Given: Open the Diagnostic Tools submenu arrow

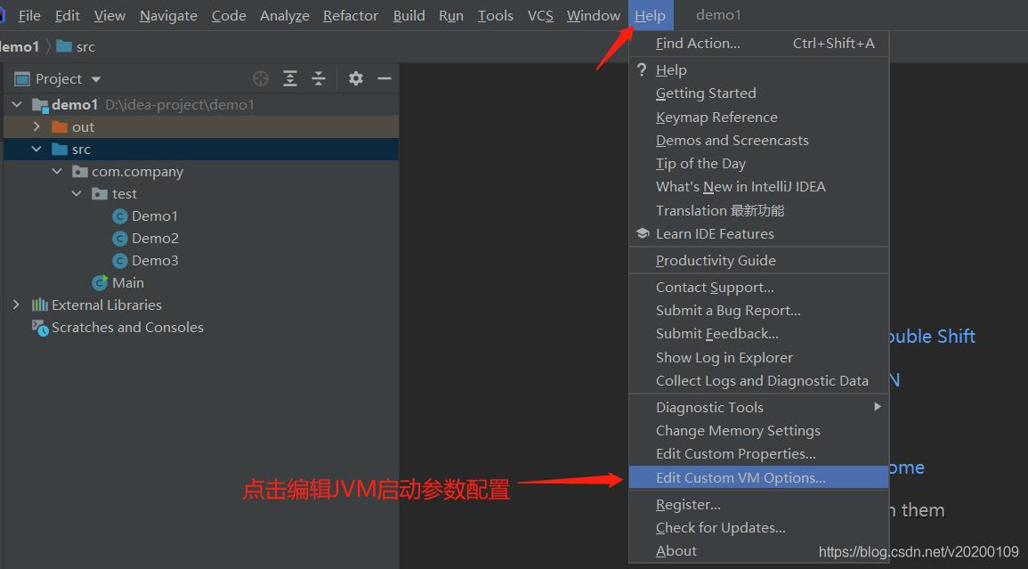Looking at the screenshot, I should pos(878,407).
